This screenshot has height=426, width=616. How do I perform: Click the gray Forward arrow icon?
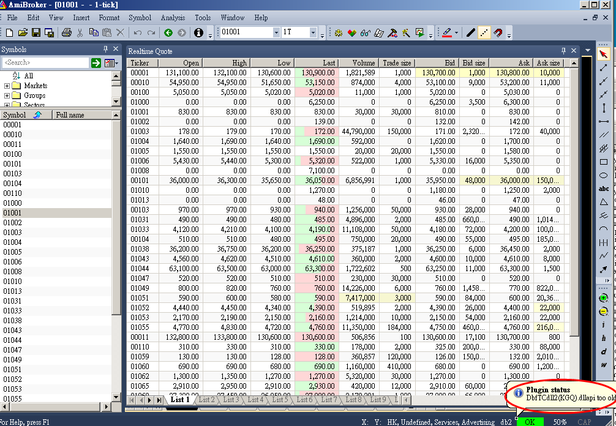click(x=182, y=32)
